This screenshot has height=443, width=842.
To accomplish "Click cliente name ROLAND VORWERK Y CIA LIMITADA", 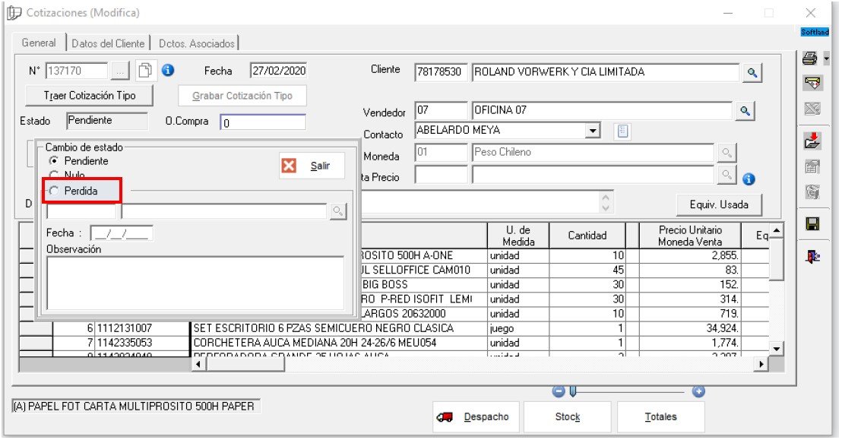I will pyautogui.click(x=606, y=72).
